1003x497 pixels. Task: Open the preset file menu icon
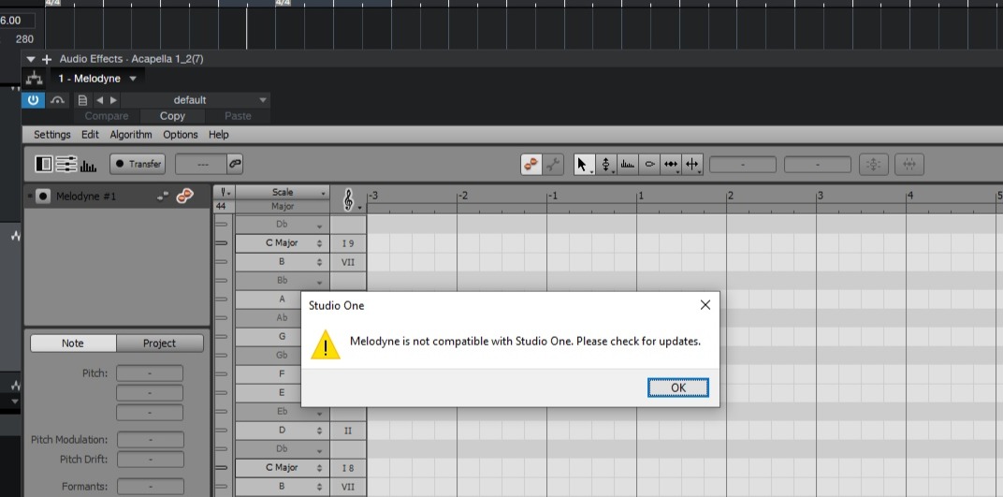coord(82,100)
